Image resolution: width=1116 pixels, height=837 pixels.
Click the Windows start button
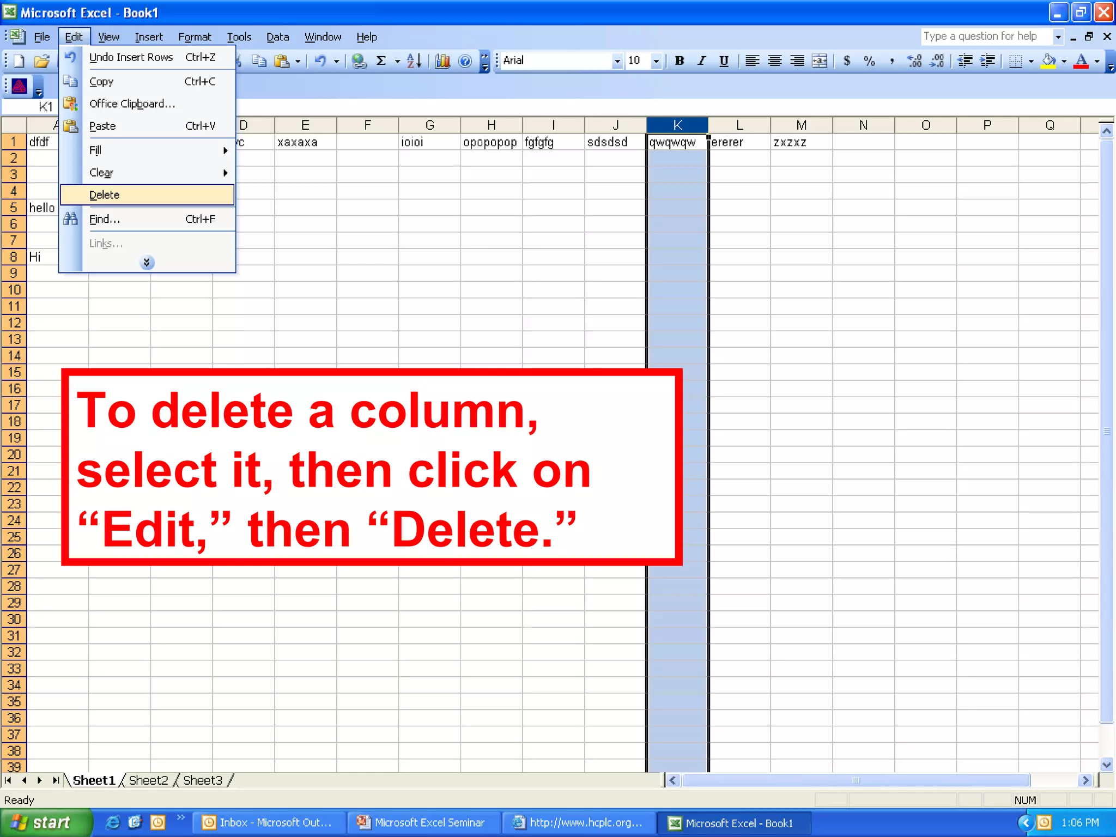click(46, 822)
